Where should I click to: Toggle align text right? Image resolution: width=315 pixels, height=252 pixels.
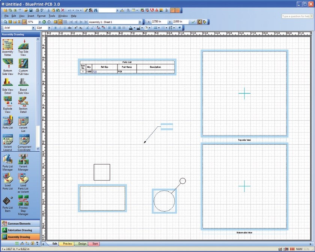click(119, 28)
